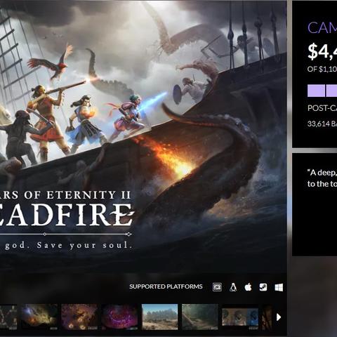Click the purple campaign funding progress bar
This screenshot has height=337, width=337.
coord(322,91)
